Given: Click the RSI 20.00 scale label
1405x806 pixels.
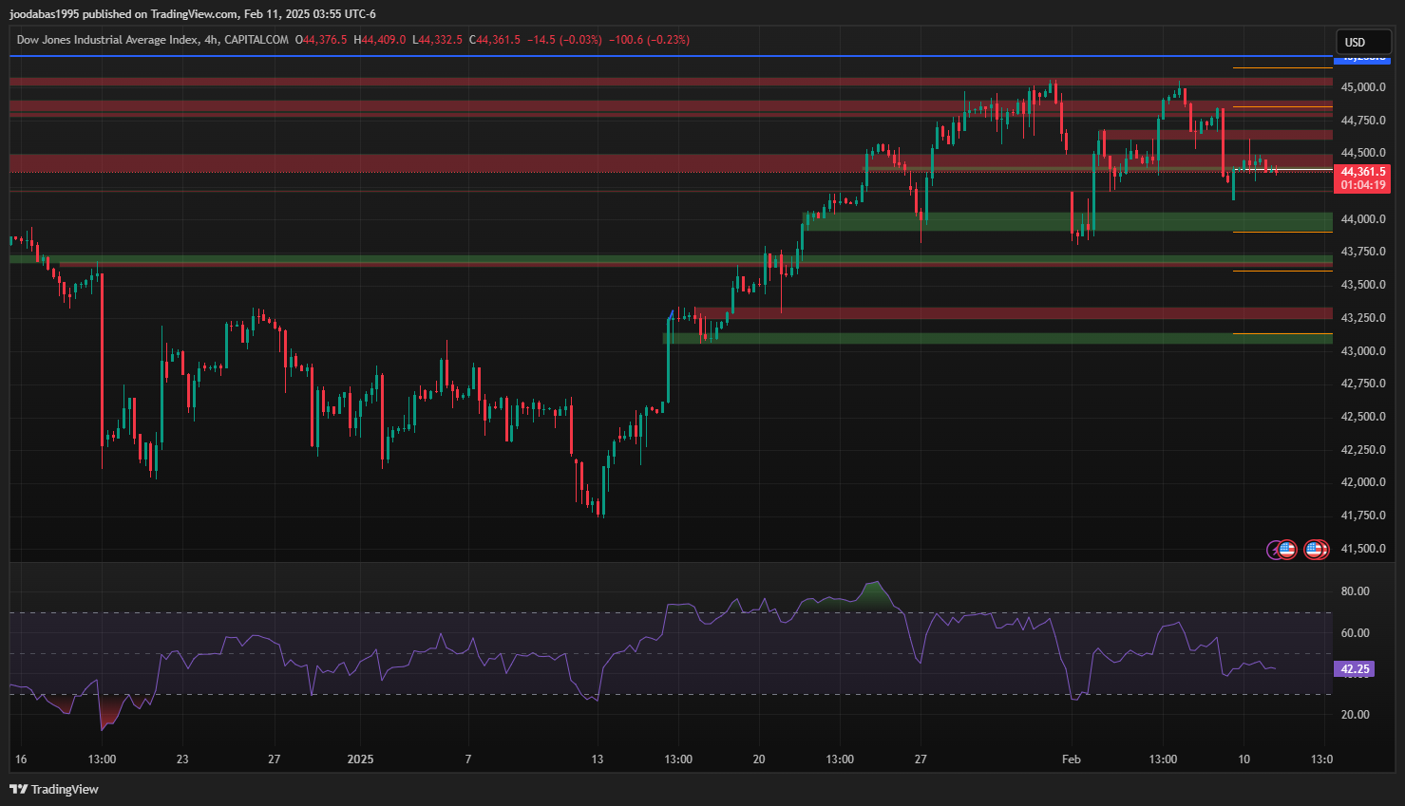Looking at the screenshot, I should tap(1355, 715).
